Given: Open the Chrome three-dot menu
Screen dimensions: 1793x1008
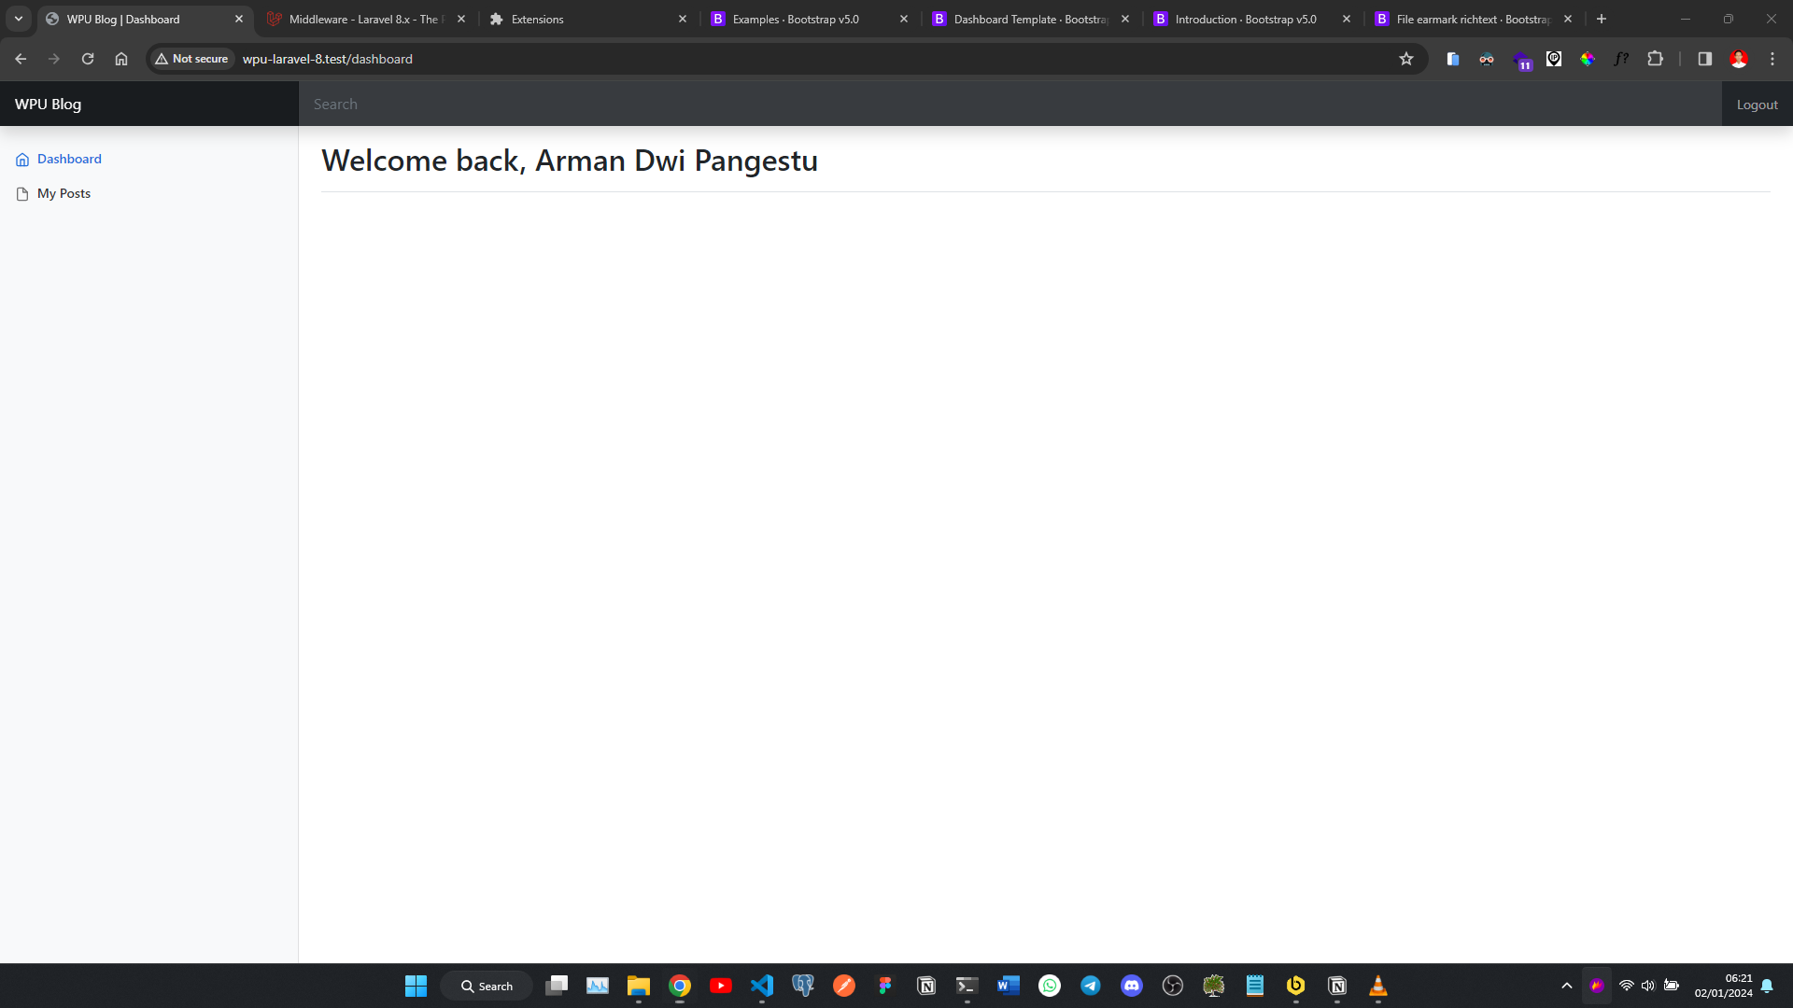Looking at the screenshot, I should pyautogui.click(x=1772, y=59).
